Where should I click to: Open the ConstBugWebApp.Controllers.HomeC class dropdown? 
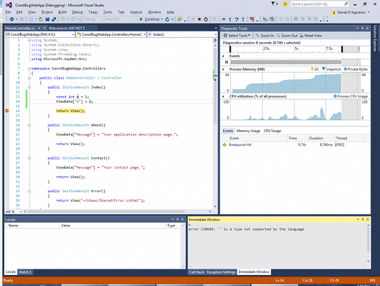pos(144,35)
